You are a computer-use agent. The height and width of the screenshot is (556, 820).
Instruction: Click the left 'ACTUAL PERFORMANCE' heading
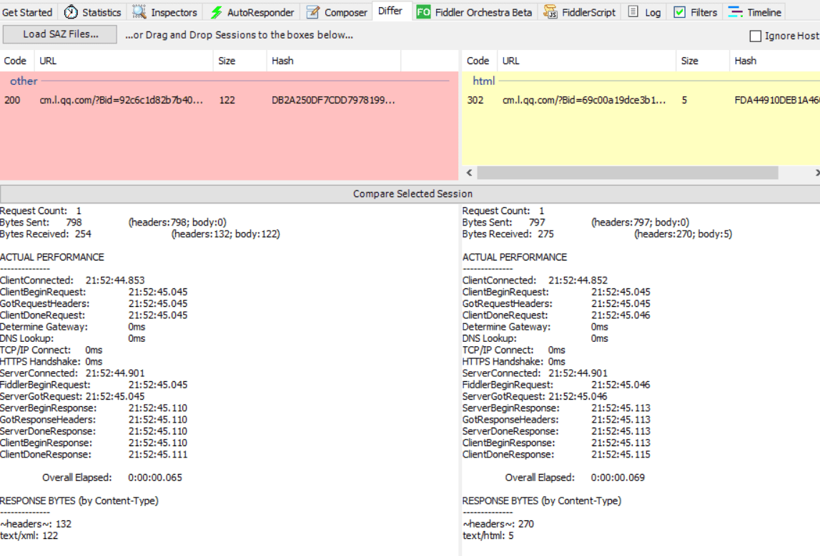[x=51, y=258]
